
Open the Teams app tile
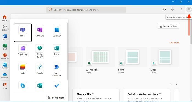pyautogui.click(x=23, y=33)
